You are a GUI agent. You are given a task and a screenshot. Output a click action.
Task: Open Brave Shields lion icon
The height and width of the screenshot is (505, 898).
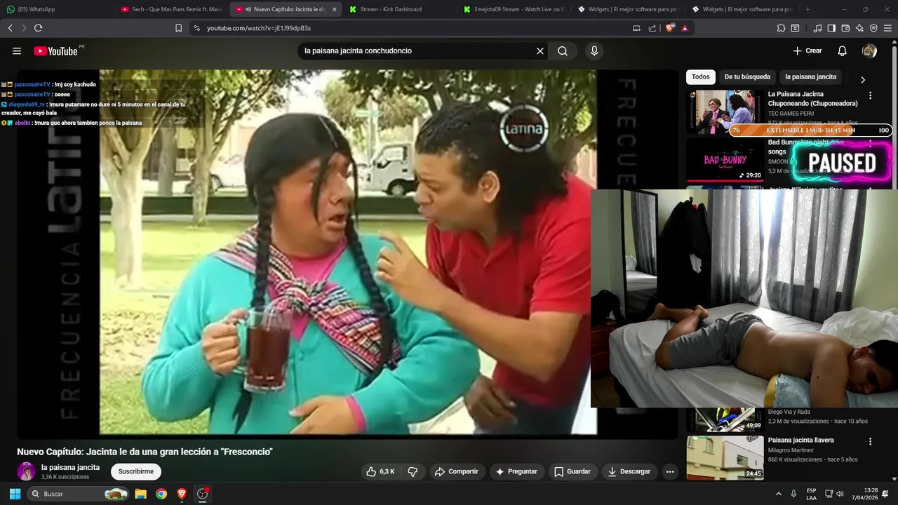tap(670, 28)
